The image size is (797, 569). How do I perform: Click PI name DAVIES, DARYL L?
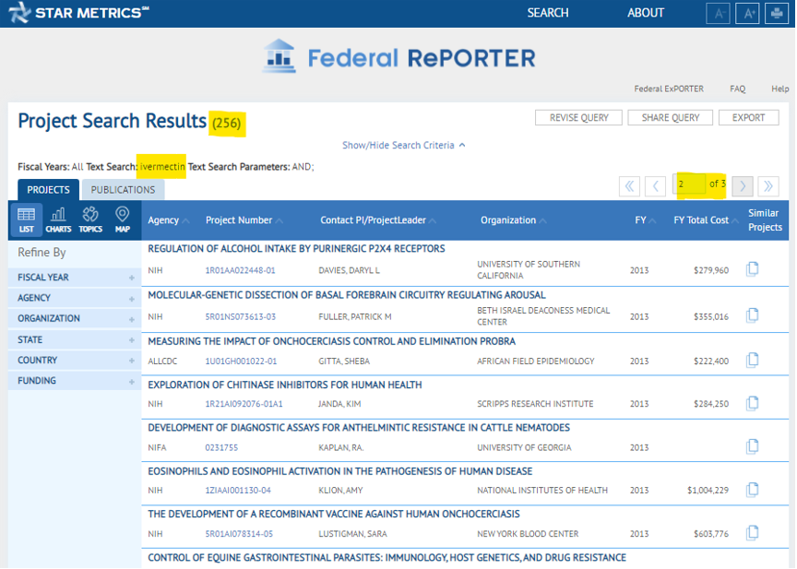(349, 270)
